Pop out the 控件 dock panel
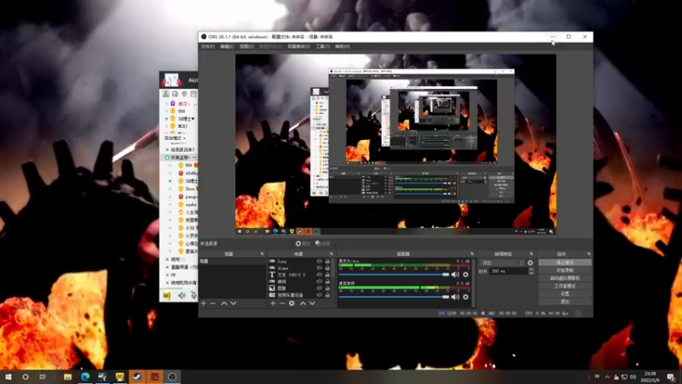 (x=588, y=253)
